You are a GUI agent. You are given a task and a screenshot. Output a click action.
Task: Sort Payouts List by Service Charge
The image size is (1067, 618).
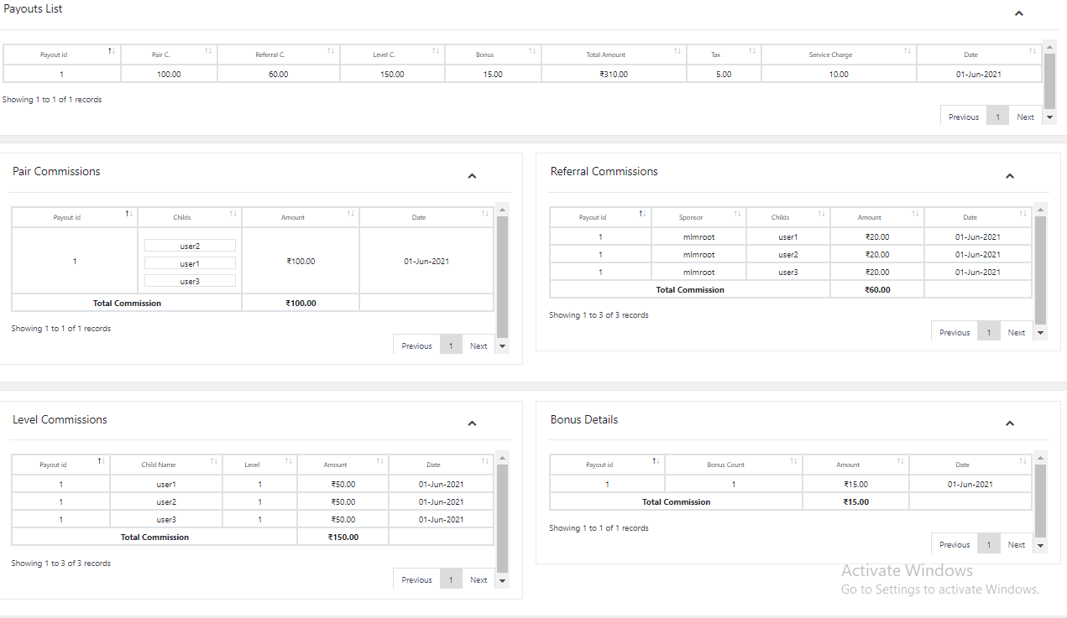click(x=830, y=55)
